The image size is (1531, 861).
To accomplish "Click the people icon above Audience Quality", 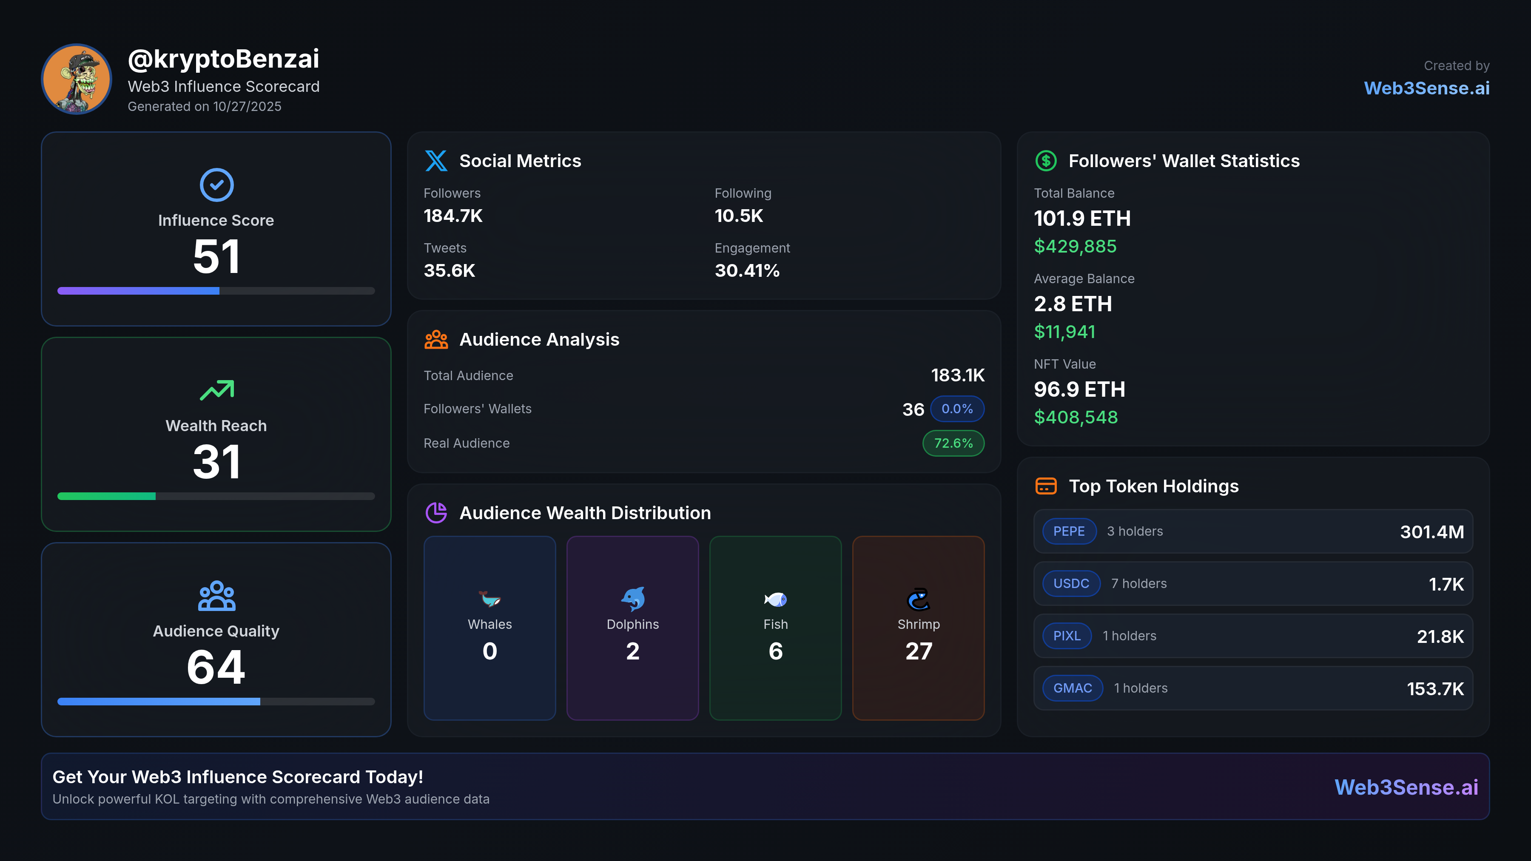I will click(x=216, y=597).
